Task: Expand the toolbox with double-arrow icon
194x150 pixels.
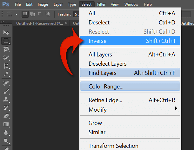Action: click(3, 22)
